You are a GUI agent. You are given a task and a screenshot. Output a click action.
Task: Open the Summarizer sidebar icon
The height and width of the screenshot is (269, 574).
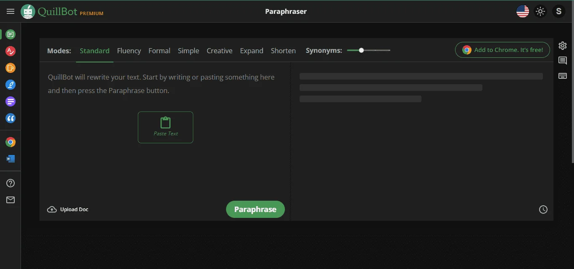point(11,101)
